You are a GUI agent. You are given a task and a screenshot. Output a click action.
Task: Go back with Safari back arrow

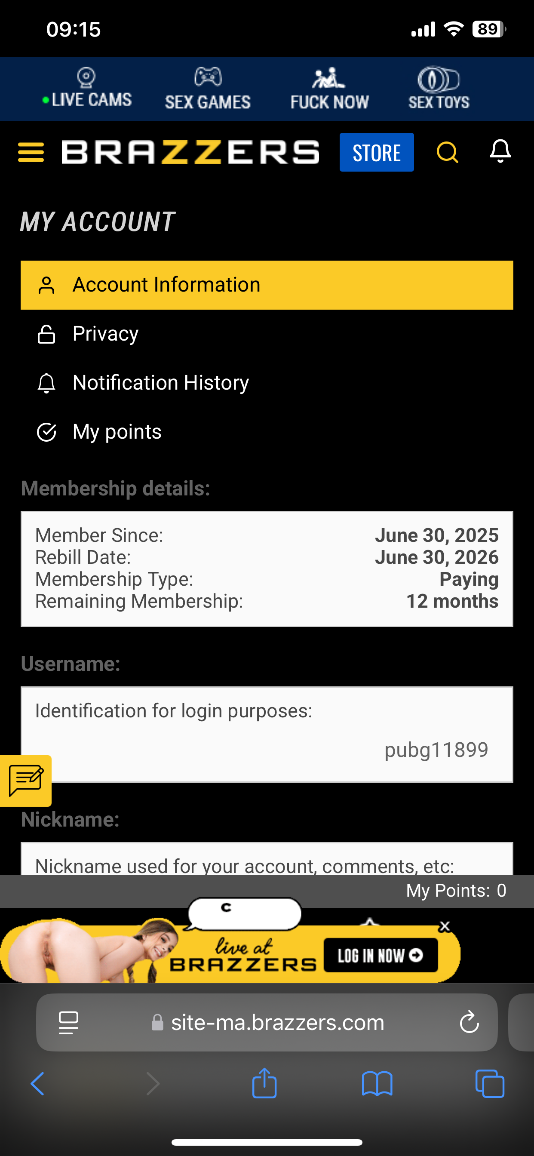(38, 1083)
